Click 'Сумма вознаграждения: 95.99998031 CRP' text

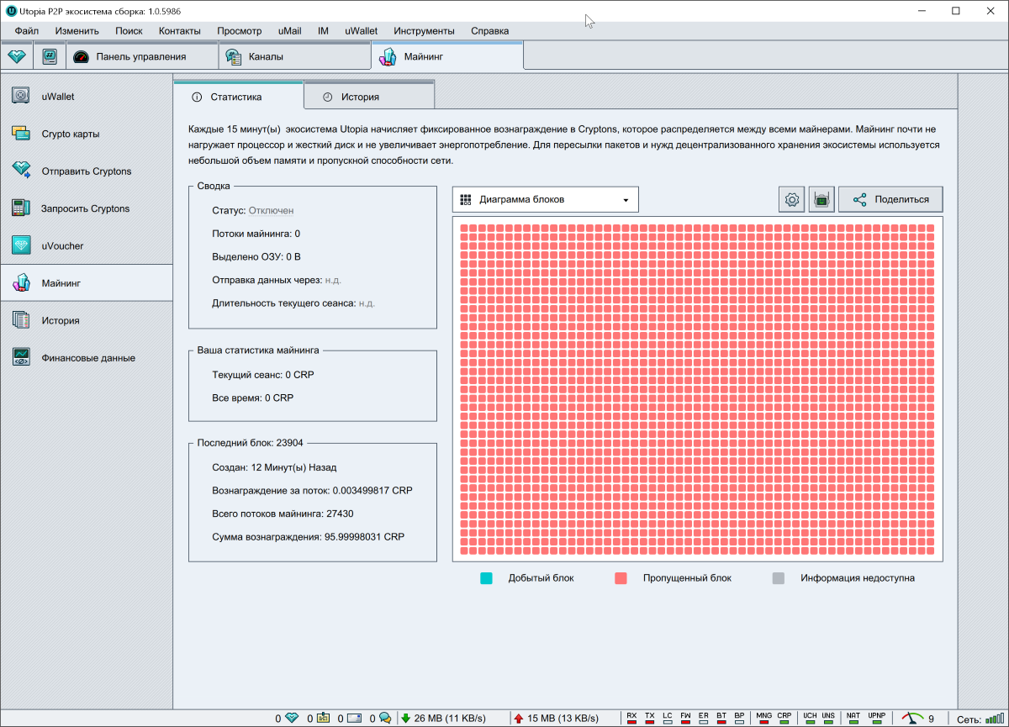(308, 536)
